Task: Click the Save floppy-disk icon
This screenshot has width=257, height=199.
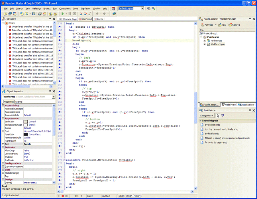Action: click(34, 14)
